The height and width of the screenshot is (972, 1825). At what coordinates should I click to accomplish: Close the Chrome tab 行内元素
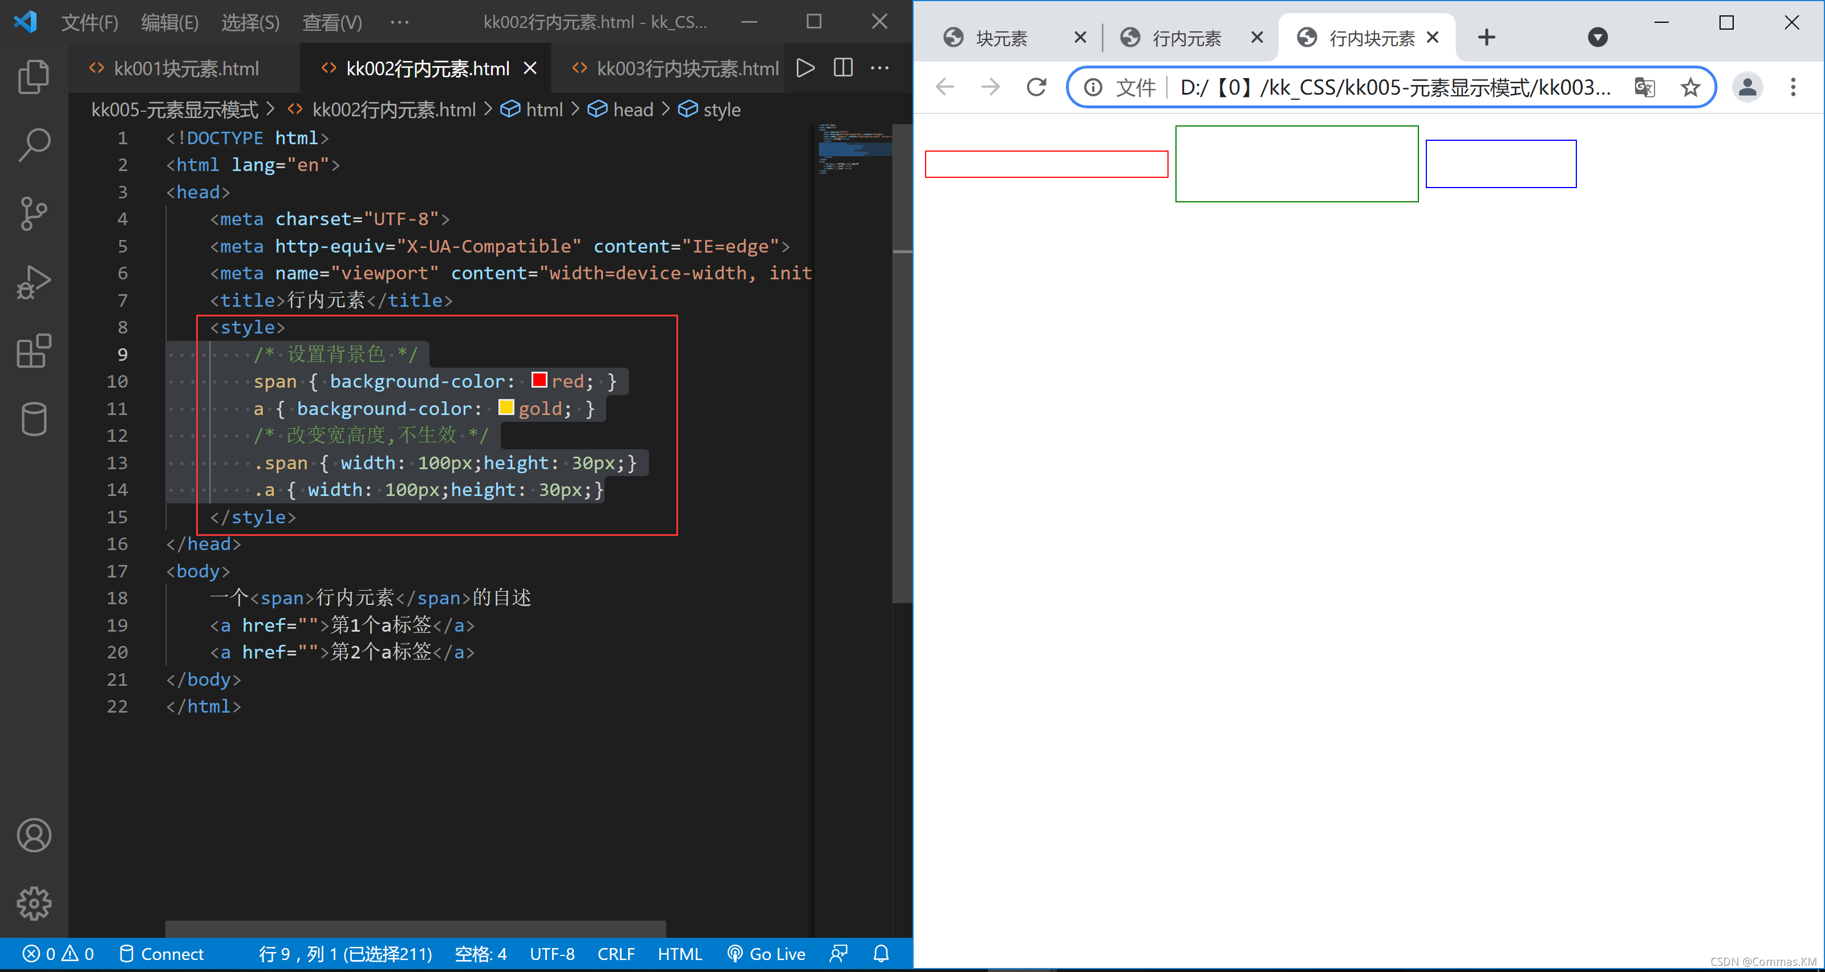pyautogui.click(x=1258, y=38)
